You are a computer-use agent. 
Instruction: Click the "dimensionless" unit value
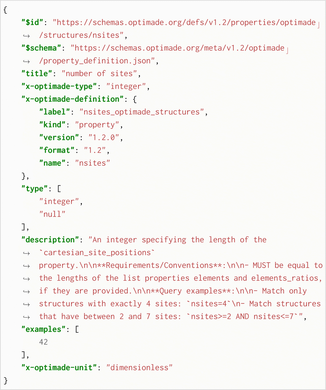[139, 368]
